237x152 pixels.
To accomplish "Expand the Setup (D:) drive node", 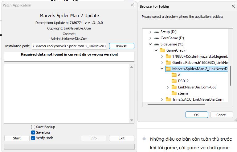I will tap(150, 32).
